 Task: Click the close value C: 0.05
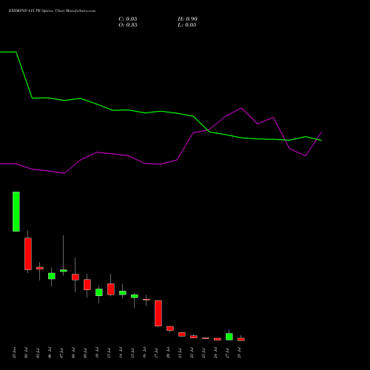[128, 19]
